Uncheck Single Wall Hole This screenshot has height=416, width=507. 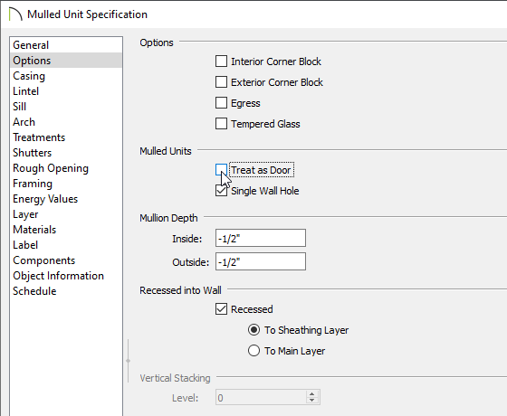(221, 191)
